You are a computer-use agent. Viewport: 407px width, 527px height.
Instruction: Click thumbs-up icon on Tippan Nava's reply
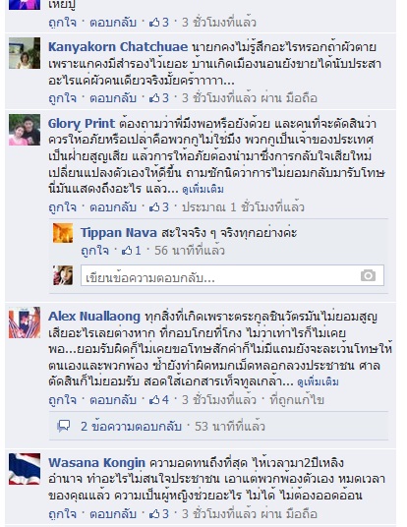tap(127, 251)
